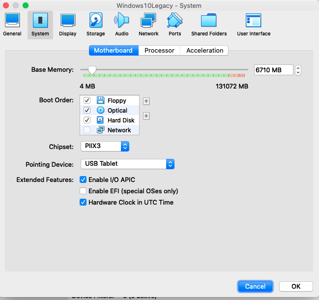Uncheck Optical in boot order

87,110
